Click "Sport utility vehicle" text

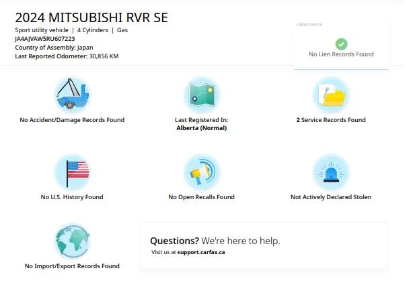pyautogui.click(x=42, y=30)
